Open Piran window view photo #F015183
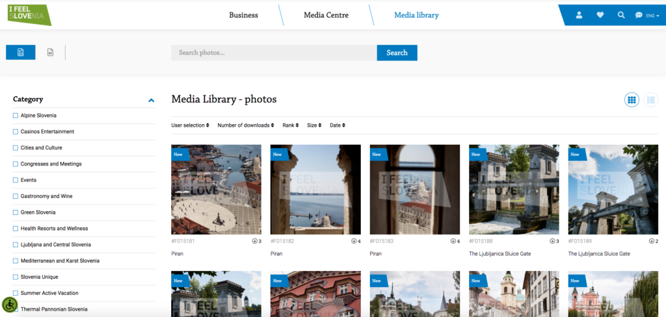 click(414, 190)
